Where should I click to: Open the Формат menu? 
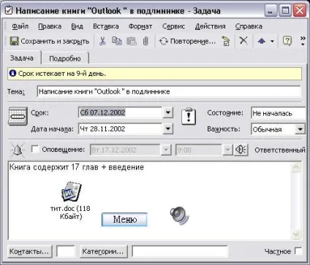click(140, 26)
